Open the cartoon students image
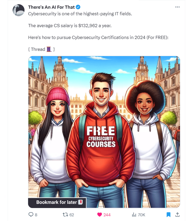193x221 pixels. [104, 132]
